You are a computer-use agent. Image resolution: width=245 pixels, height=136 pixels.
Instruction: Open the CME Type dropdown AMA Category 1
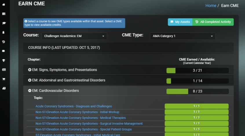pyautogui.click(x=183, y=36)
